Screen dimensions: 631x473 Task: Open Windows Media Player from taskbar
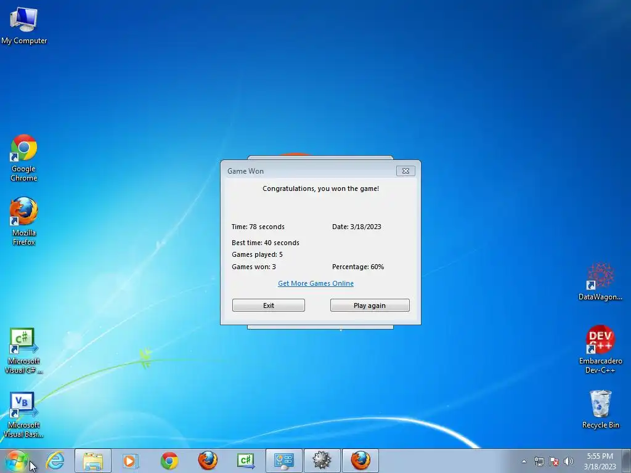pos(129,461)
